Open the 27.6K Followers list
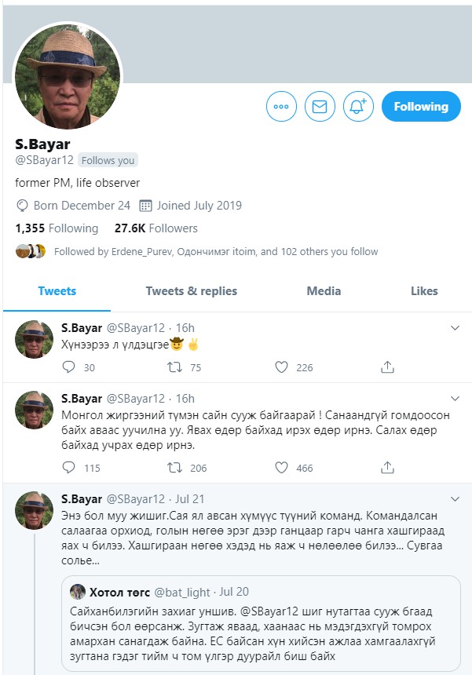472x675 pixels. 156,228
